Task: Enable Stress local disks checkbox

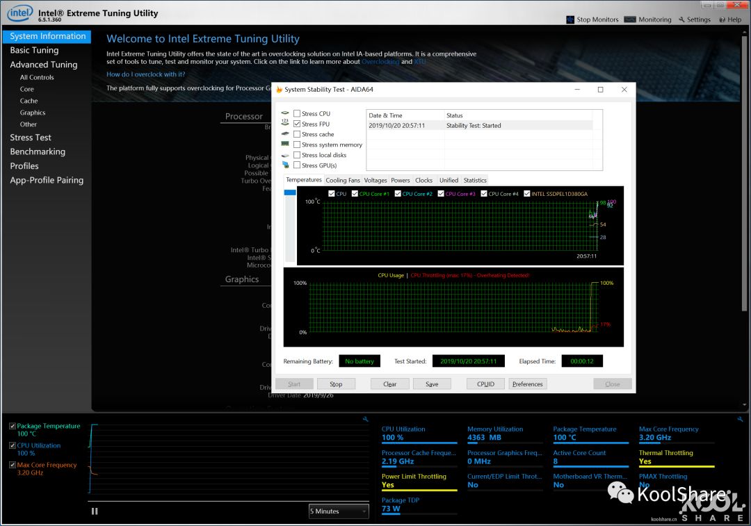Action: pos(297,154)
